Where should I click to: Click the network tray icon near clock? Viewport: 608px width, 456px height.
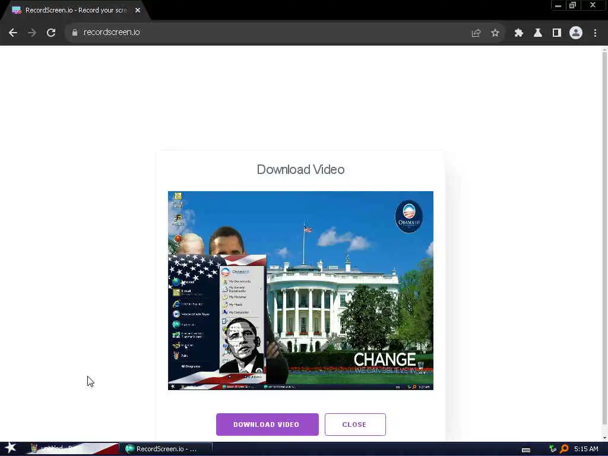pos(553,449)
